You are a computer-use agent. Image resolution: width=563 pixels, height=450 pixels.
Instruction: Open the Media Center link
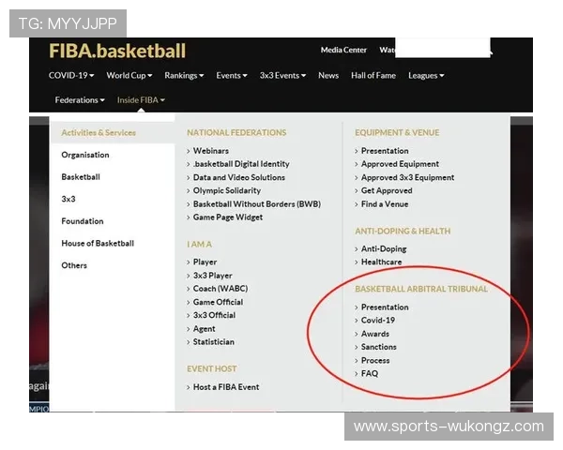click(x=343, y=50)
